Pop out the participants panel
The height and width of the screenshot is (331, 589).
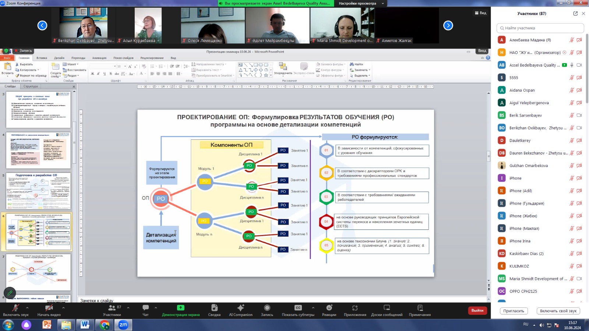point(575,14)
